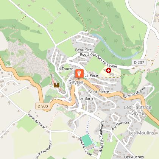Click the Route du Faubourg label
Screen dimensions: 159x159
point(101,137)
